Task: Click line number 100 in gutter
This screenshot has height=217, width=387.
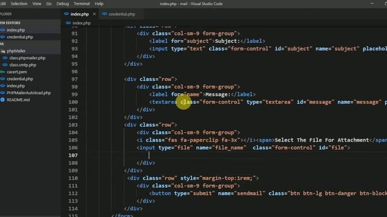Action: pos(73,102)
